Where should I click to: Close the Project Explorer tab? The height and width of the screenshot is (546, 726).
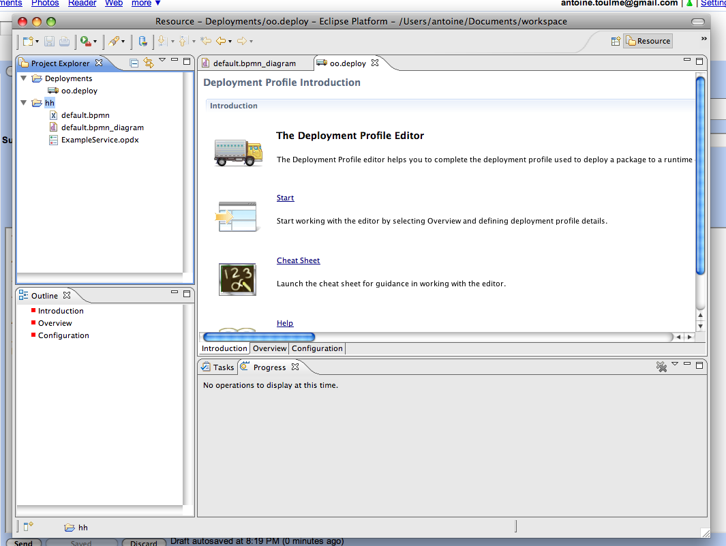(99, 63)
